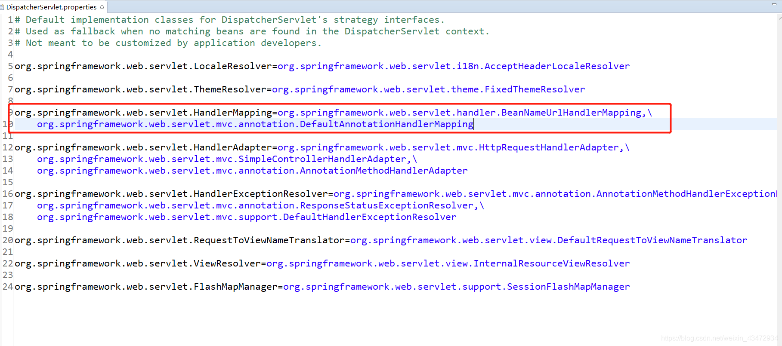Click line number 21 in the gutter

coord(8,252)
